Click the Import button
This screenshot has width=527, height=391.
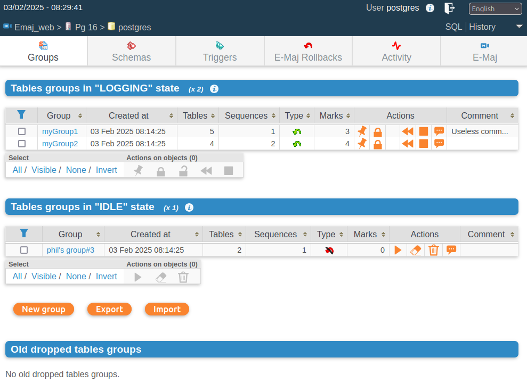point(167,309)
